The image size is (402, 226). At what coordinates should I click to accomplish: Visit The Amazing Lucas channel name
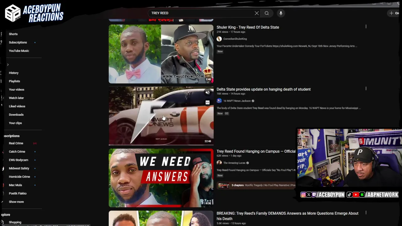[234, 163]
